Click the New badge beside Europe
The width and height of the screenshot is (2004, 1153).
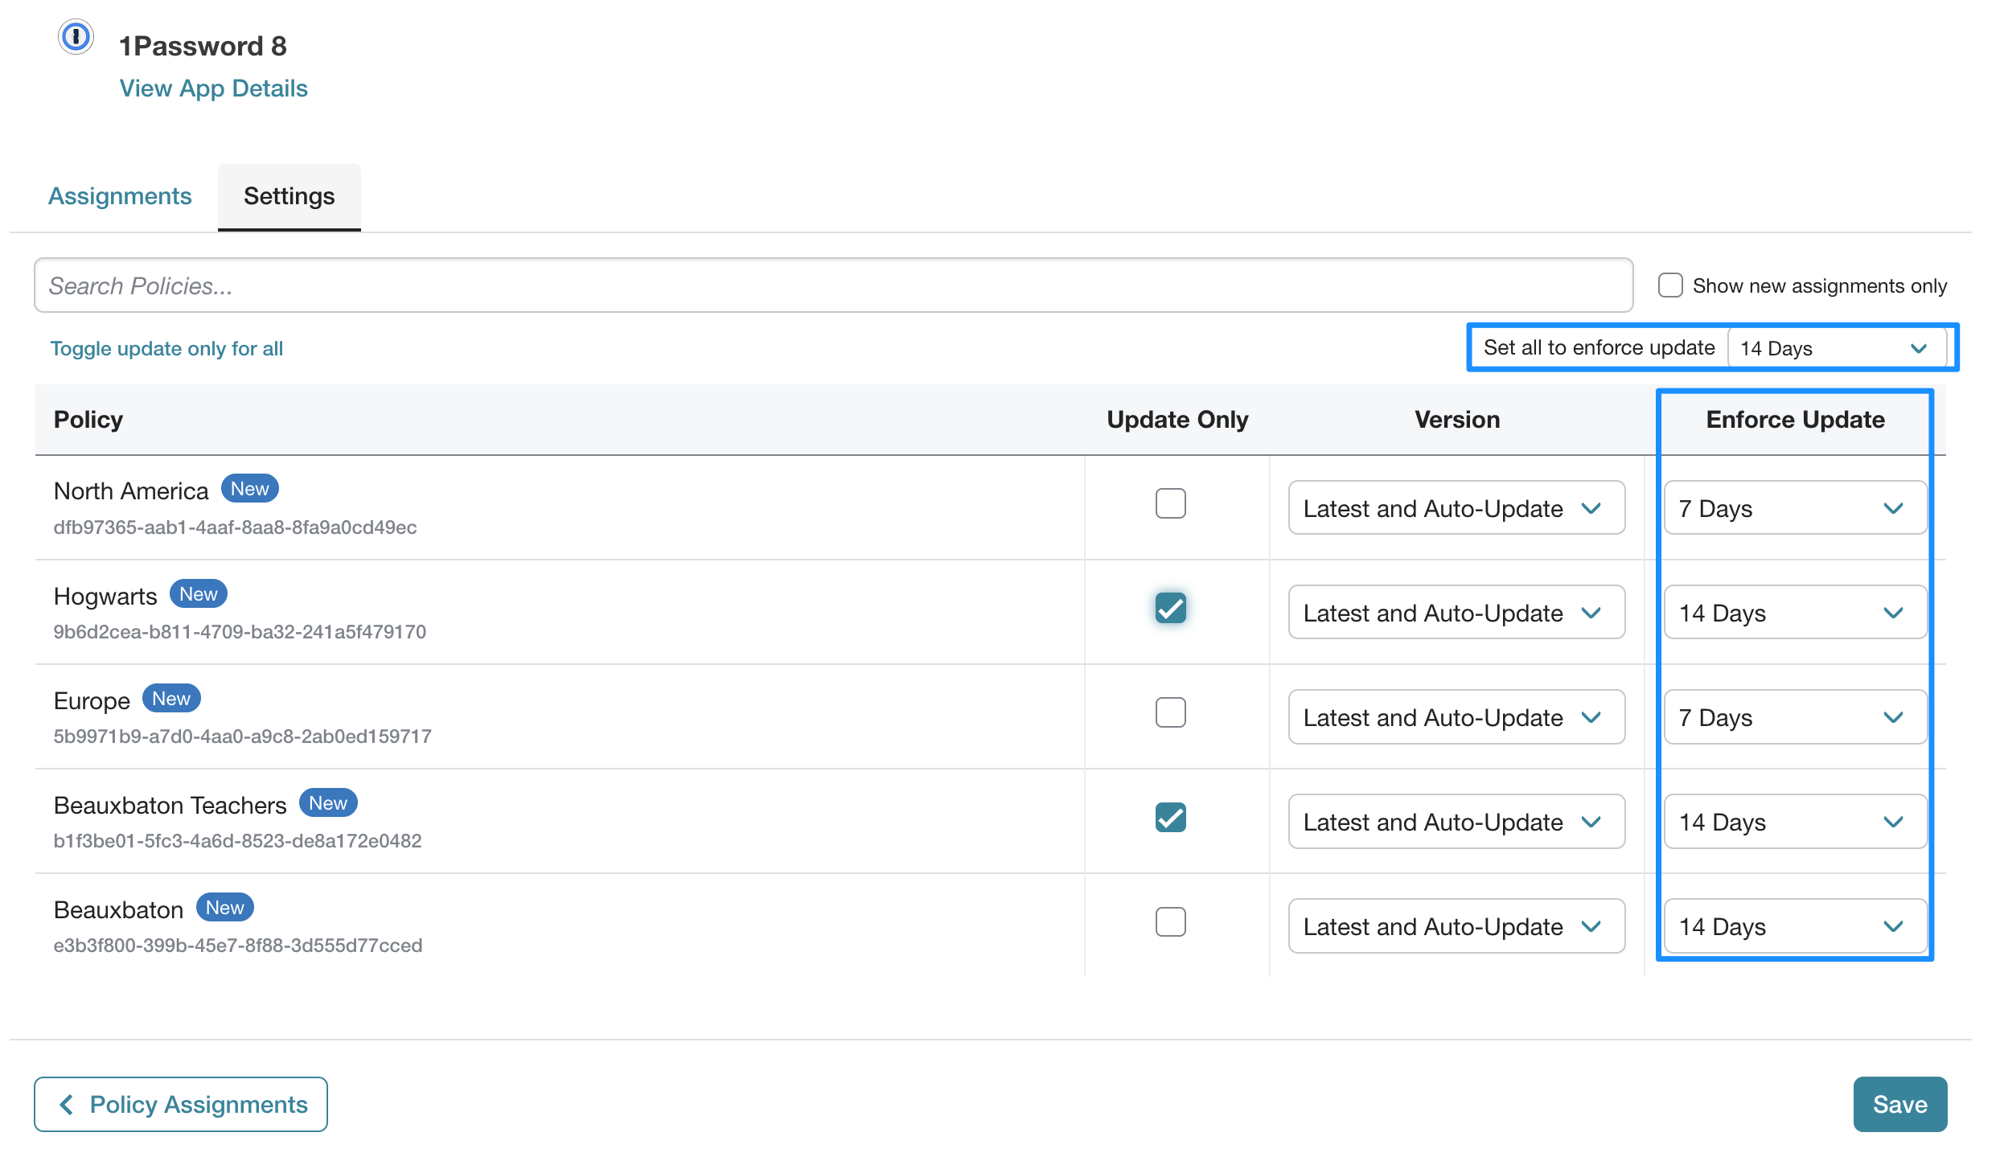pos(171,699)
